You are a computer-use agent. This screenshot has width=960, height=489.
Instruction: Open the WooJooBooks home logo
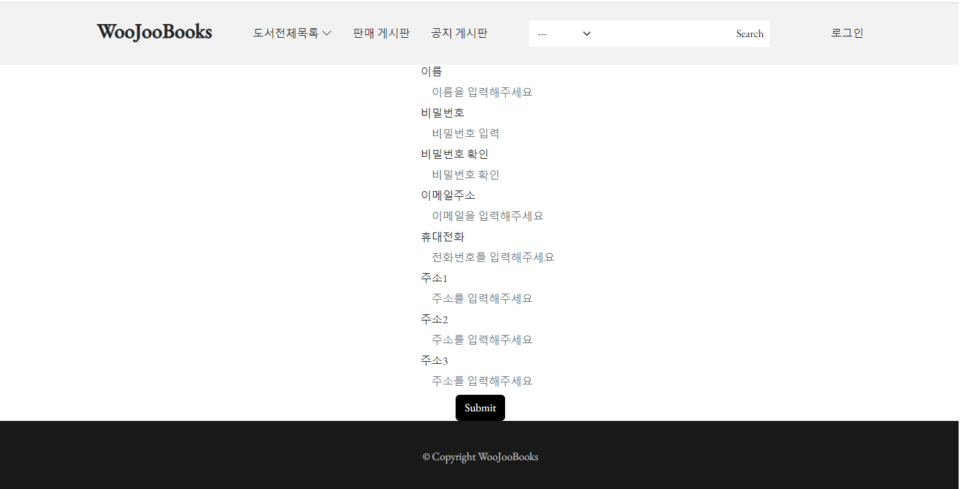[x=155, y=32]
